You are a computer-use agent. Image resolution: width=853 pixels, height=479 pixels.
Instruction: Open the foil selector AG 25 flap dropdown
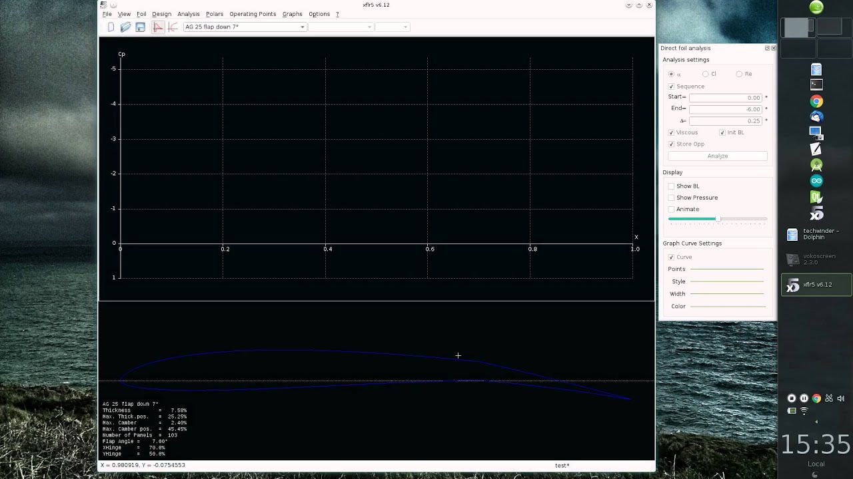tap(245, 27)
